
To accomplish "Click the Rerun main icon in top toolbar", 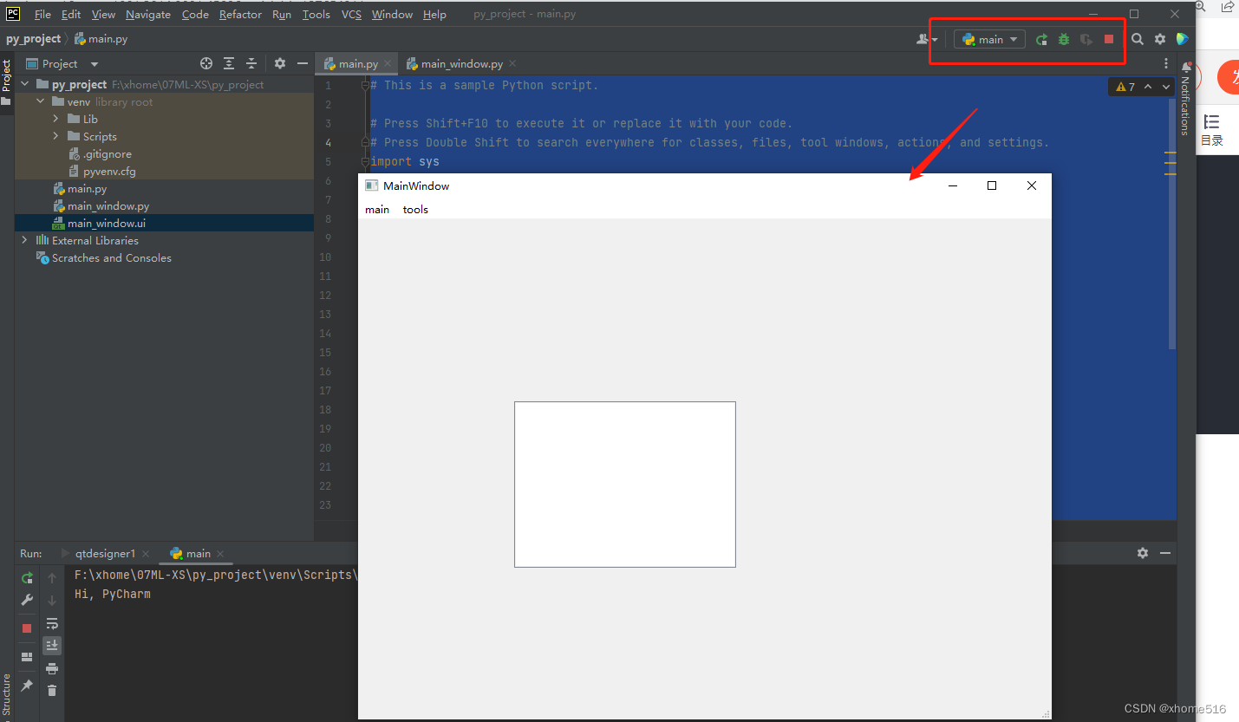I will (1041, 39).
